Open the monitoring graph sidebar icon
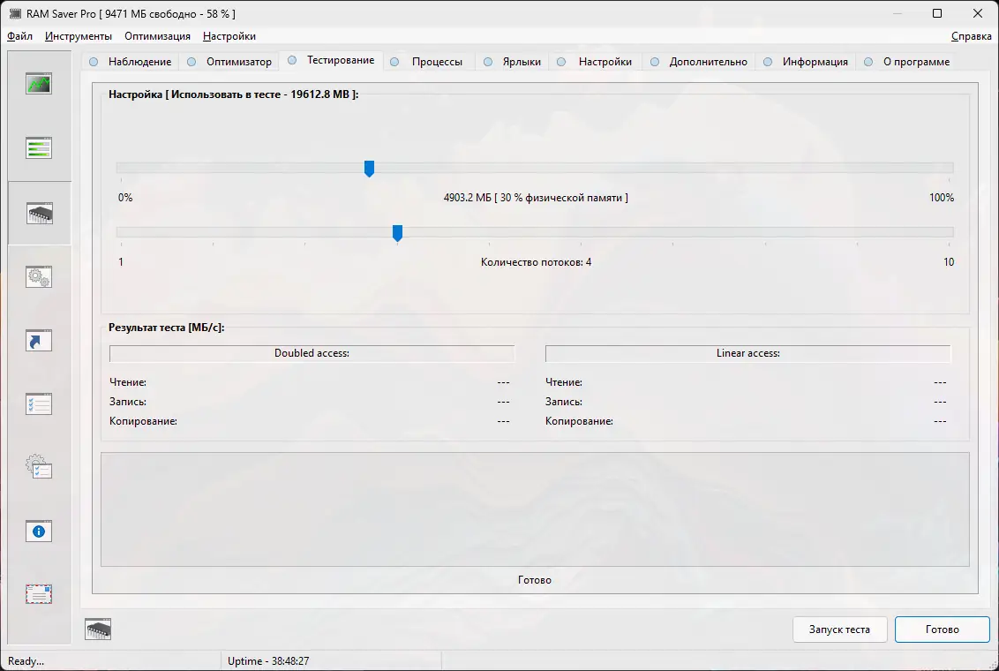The image size is (999, 671). click(39, 84)
